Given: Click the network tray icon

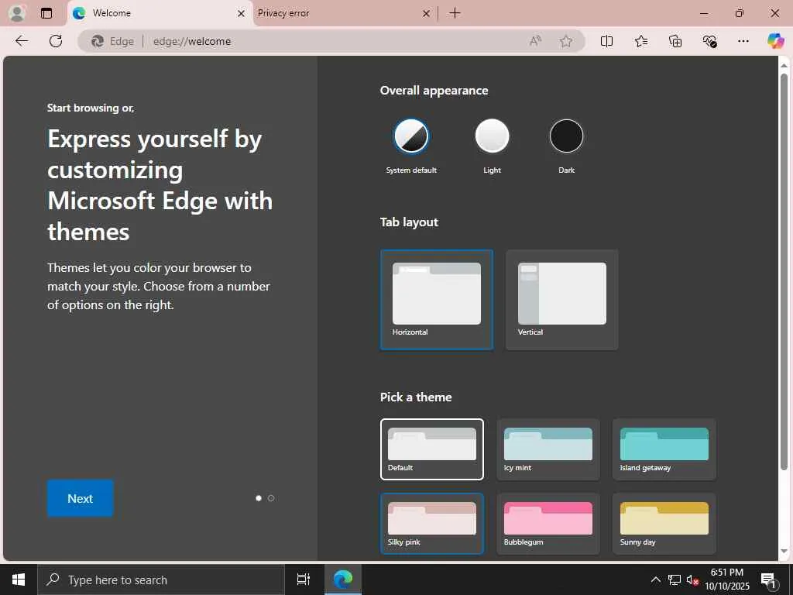Looking at the screenshot, I should 675,580.
